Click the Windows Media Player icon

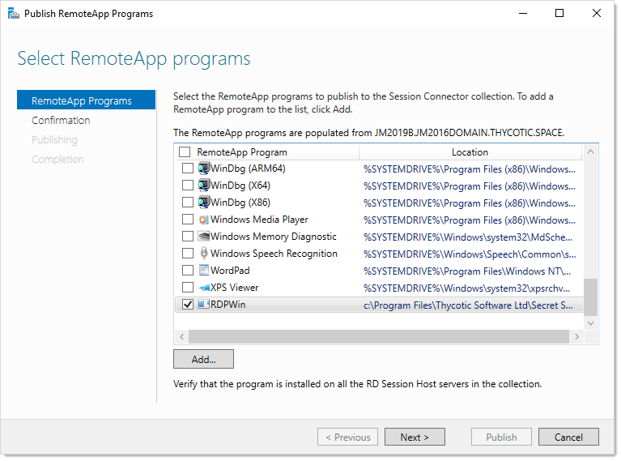[203, 220]
